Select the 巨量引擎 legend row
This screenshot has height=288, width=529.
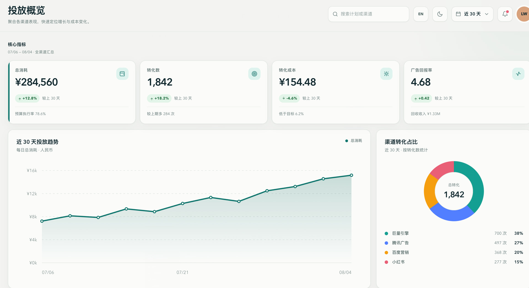[x=454, y=233]
